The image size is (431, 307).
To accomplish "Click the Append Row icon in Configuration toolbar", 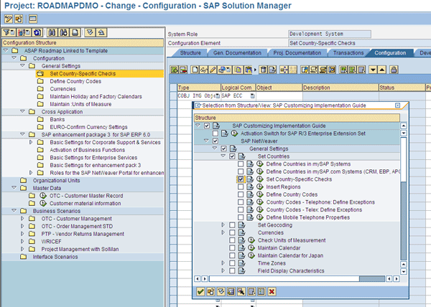I will click(175, 70).
